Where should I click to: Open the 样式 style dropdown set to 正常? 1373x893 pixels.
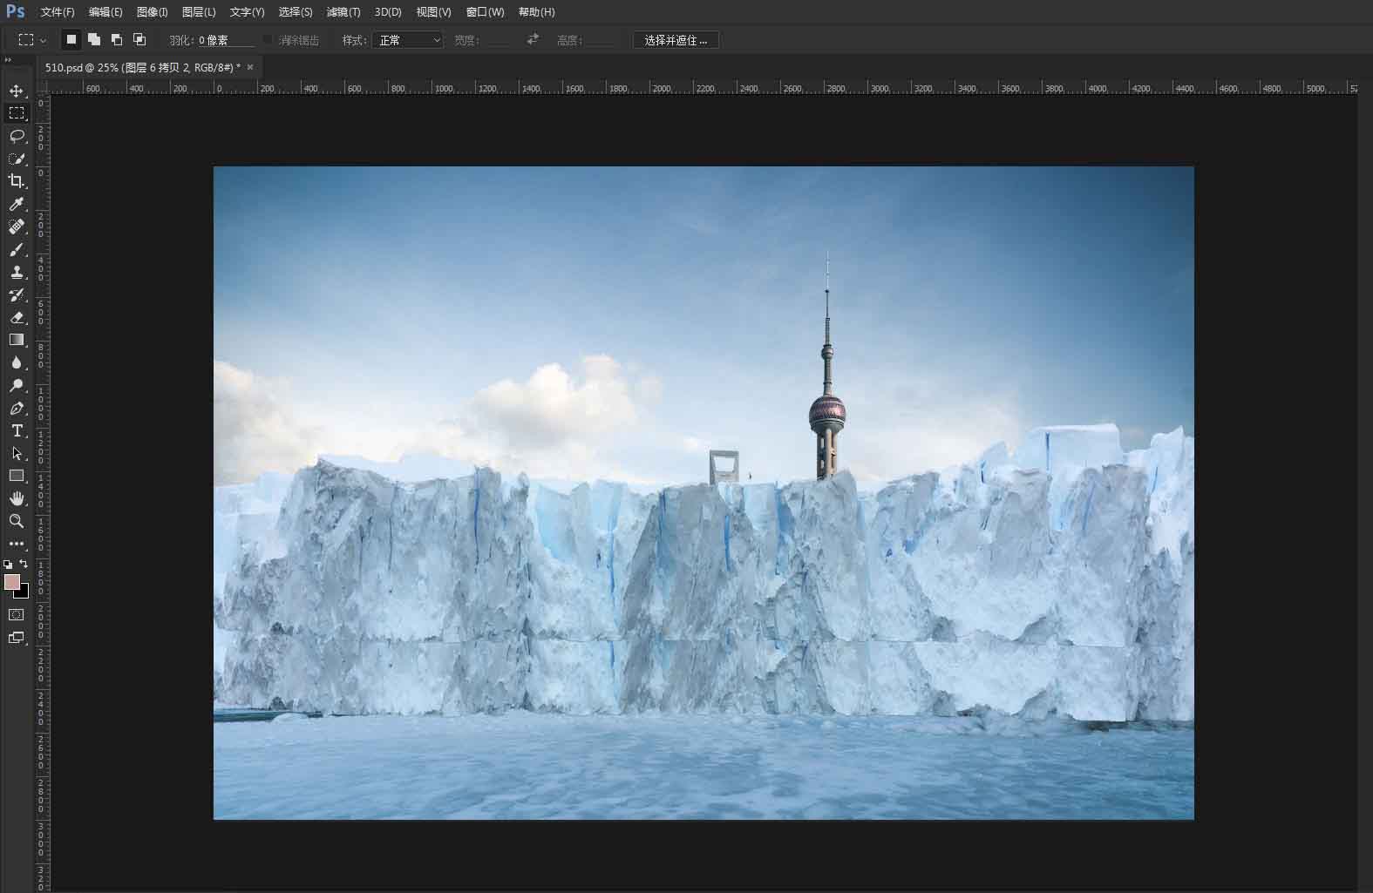[x=407, y=40]
